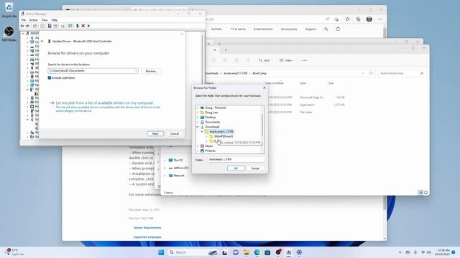The width and height of the screenshot is (460, 258).
Task: Click the Supported Languages link on webpage
Action: [147, 237]
